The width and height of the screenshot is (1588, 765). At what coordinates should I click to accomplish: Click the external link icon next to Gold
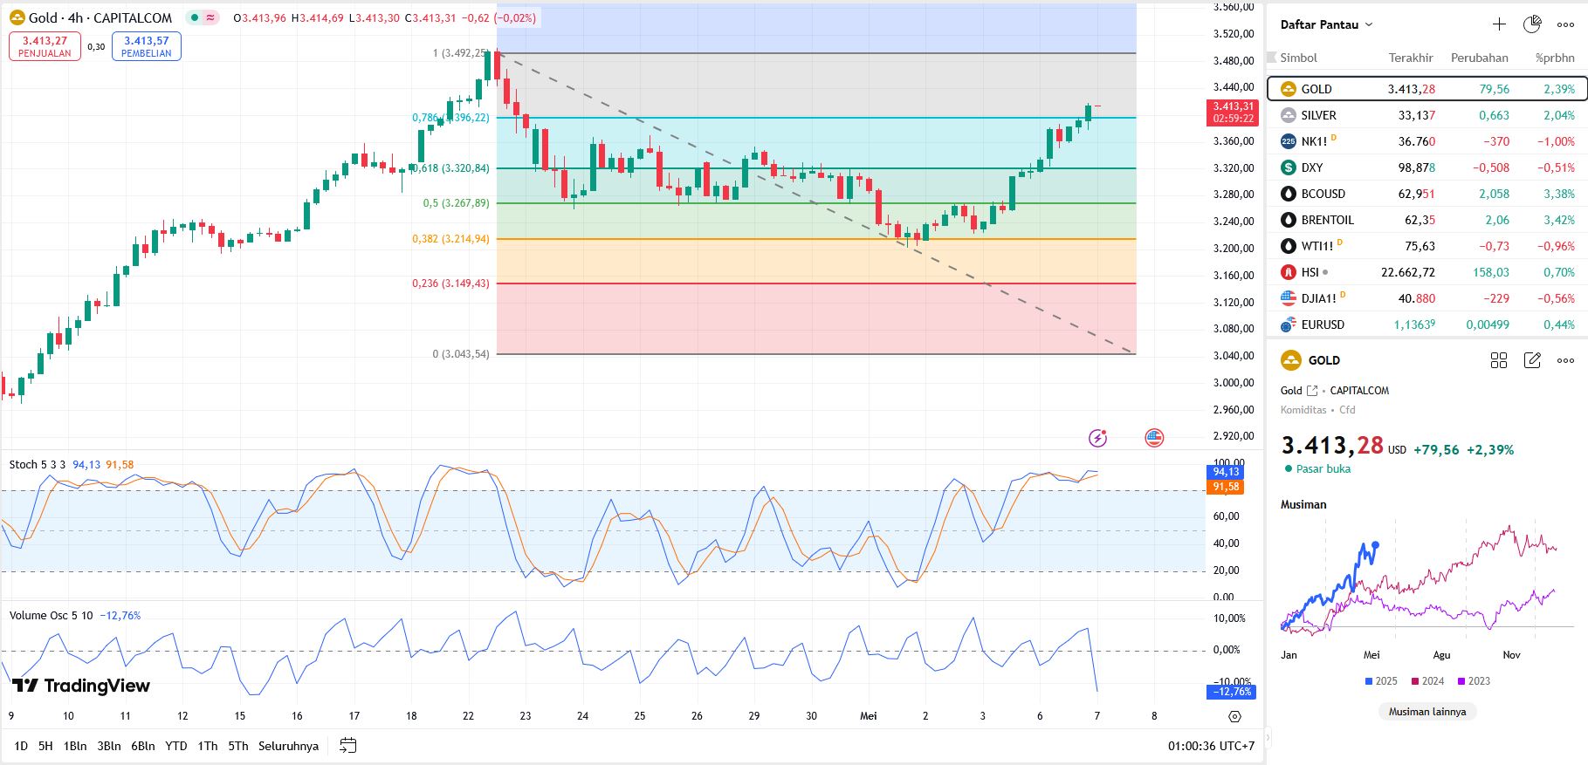click(1311, 391)
